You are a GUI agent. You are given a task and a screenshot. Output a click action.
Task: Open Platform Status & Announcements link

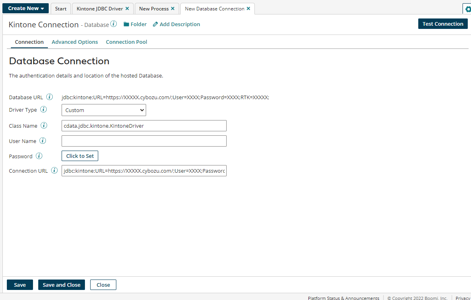coord(343,298)
